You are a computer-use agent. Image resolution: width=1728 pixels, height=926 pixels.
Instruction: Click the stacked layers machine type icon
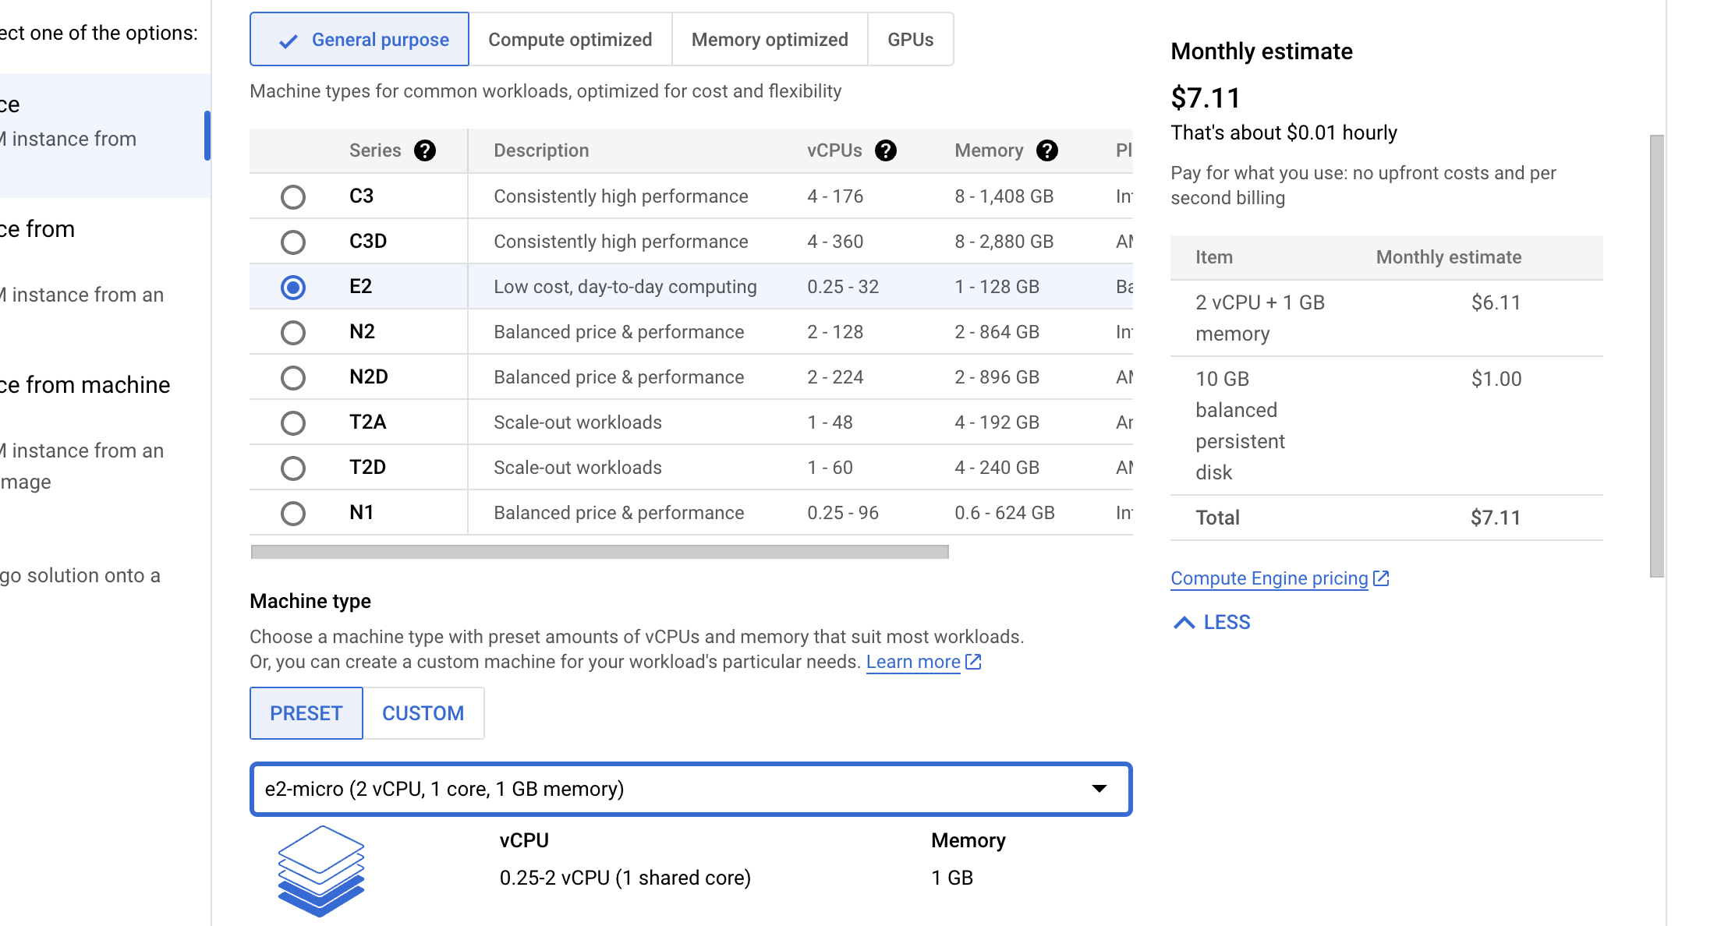320,871
